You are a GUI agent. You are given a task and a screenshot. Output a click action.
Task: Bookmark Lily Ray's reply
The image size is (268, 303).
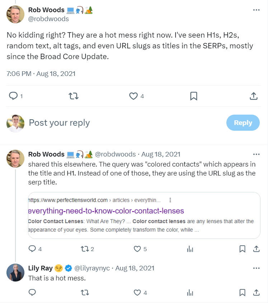pos(242,293)
